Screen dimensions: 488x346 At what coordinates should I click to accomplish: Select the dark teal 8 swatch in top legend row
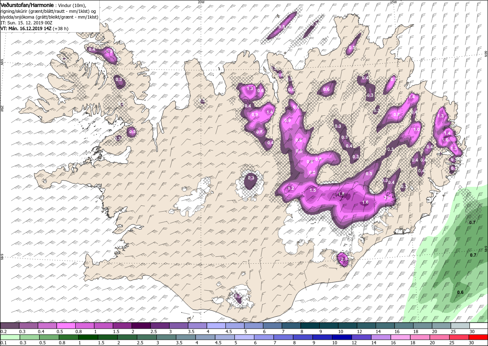pyautogui.click(x=310, y=326)
